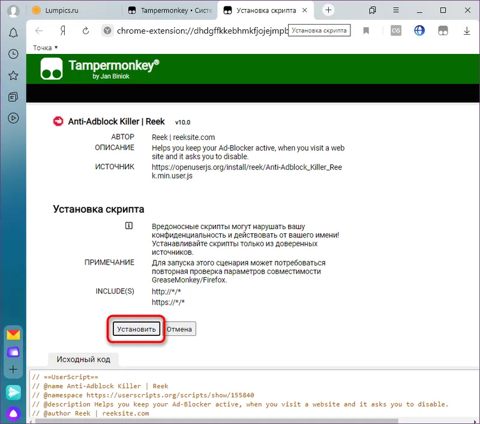This screenshot has width=480, height=424.
Task: Click the site protection icon in address bar
Action: coord(107,31)
